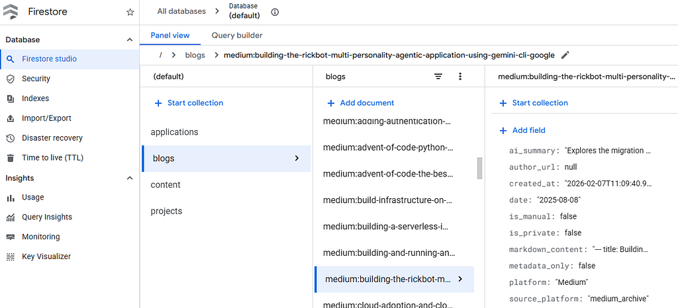Select medium:building-the-rickbot document
678x308 pixels.
395,279
